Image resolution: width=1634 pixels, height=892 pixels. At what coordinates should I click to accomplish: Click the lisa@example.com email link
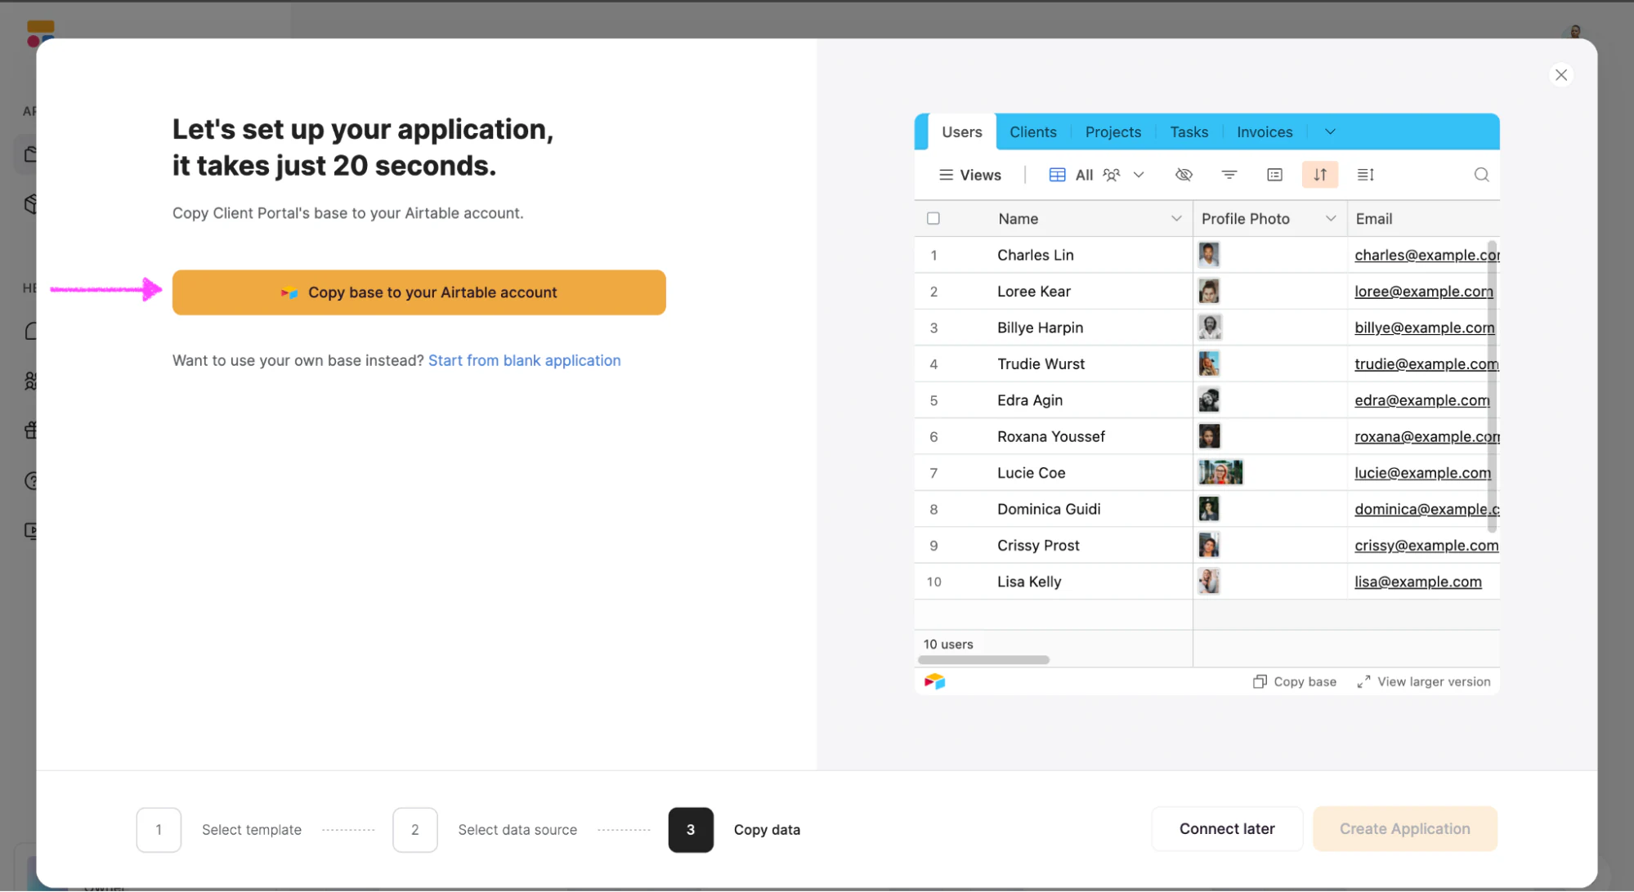click(x=1417, y=582)
